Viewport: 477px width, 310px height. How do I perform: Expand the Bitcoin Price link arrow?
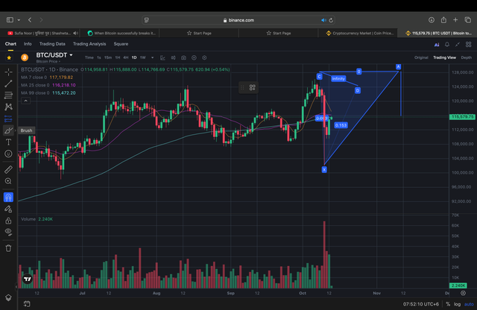pyautogui.click(x=60, y=61)
